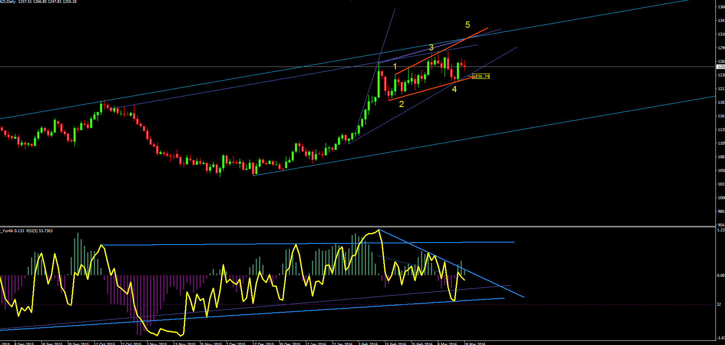Click the yellow RSI line's highest peak
The height and width of the screenshot is (345, 725).
click(x=378, y=230)
